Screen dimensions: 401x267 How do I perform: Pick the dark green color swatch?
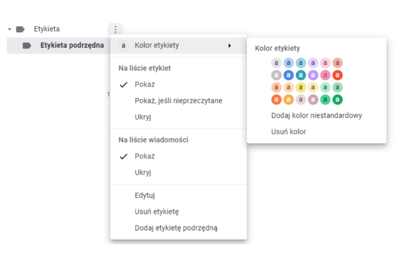[338, 99]
